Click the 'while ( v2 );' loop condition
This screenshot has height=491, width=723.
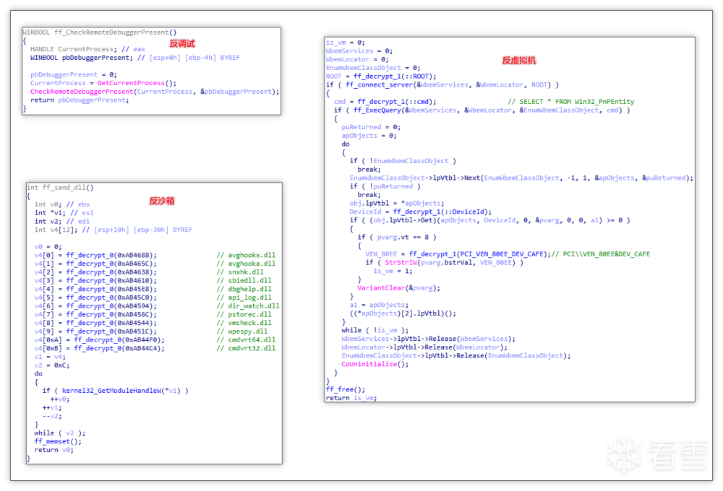60,433
